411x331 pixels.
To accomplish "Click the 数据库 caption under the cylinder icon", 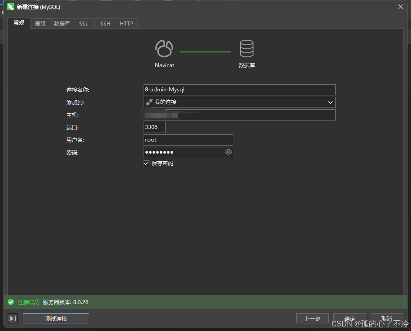I will (x=247, y=65).
